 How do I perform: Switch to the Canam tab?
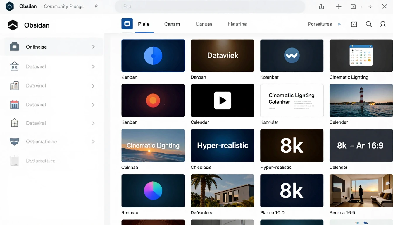(172, 24)
